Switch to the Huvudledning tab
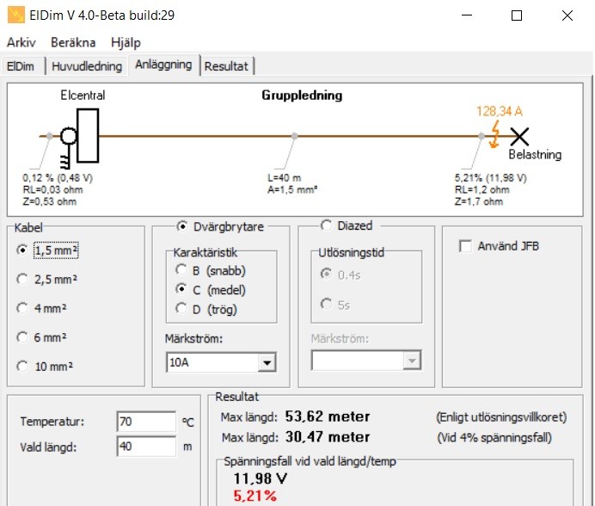Image resolution: width=595 pixels, height=506 pixels. point(87,66)
